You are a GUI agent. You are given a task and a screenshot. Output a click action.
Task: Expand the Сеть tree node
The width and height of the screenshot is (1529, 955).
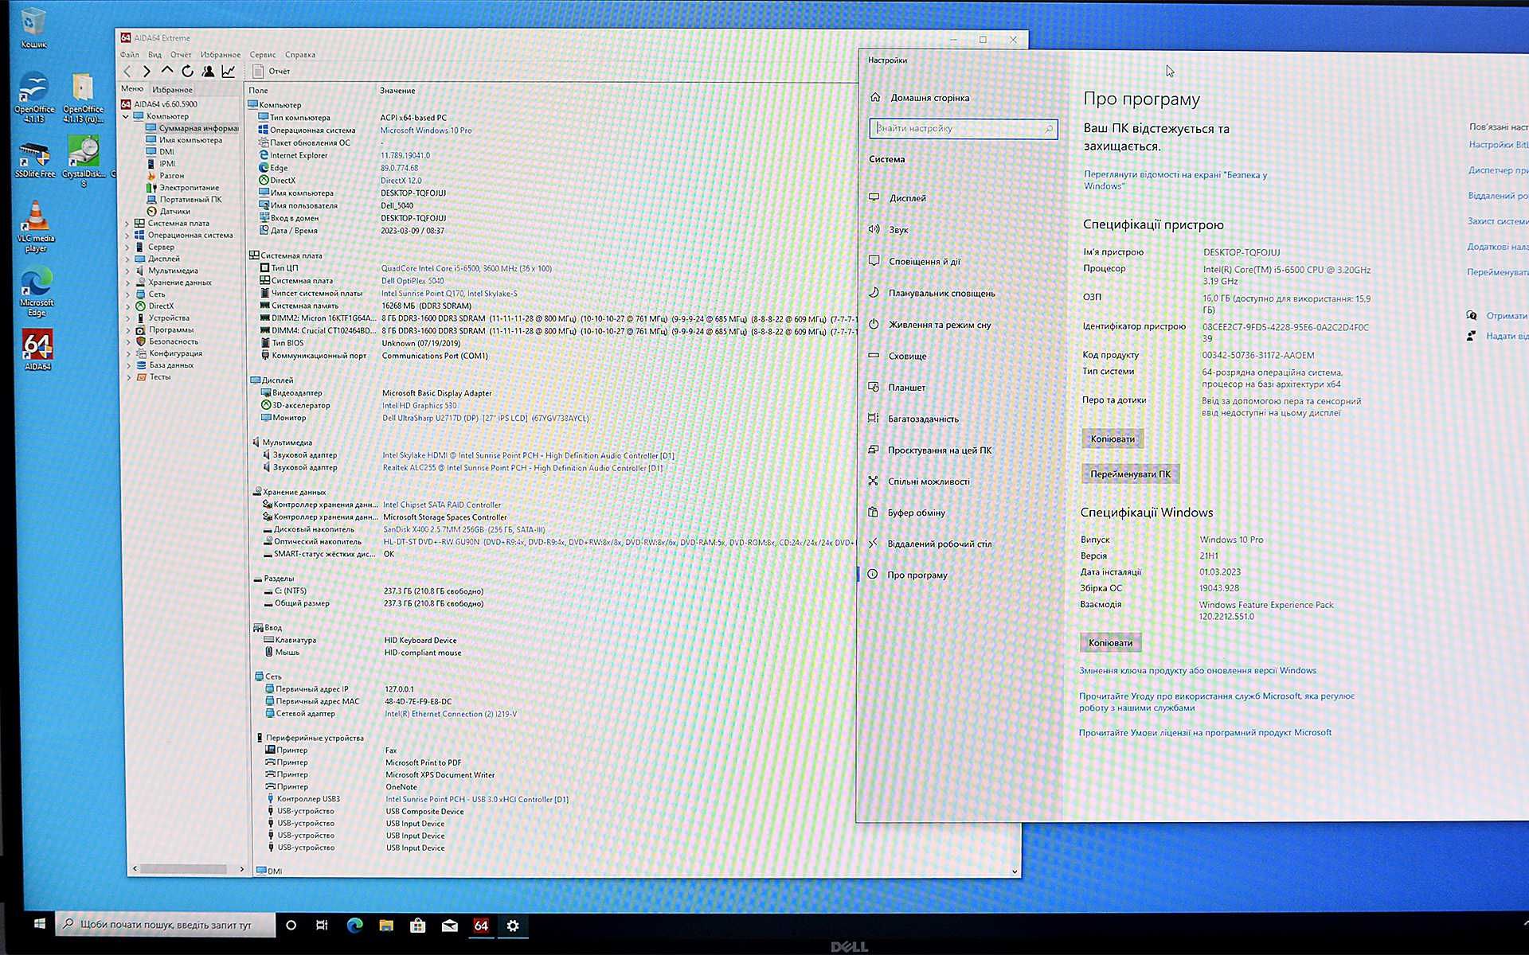[x=127, y=294]
